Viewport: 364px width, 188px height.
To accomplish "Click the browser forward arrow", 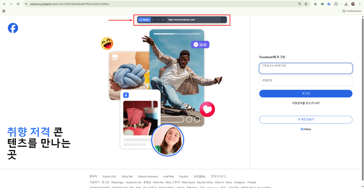I will pos(11,4).
